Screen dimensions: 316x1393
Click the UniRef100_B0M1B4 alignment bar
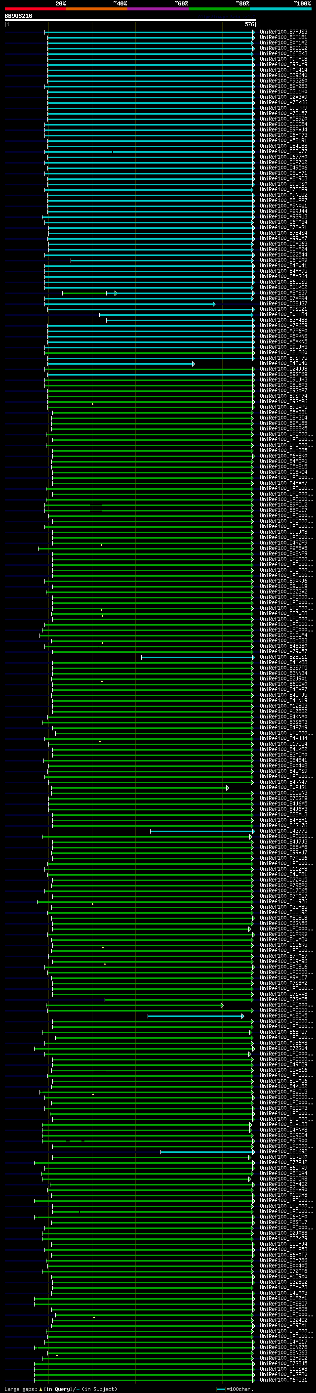pos(176,315)
